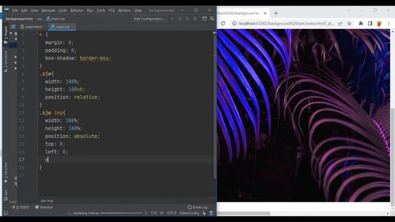This screenshot has width=395, height=222.
Task: Click the Stop square icon in toolbar
Action: (x=195, y=18)
